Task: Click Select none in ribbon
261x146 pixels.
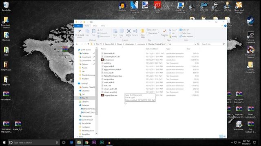Action: click(185, 33)
